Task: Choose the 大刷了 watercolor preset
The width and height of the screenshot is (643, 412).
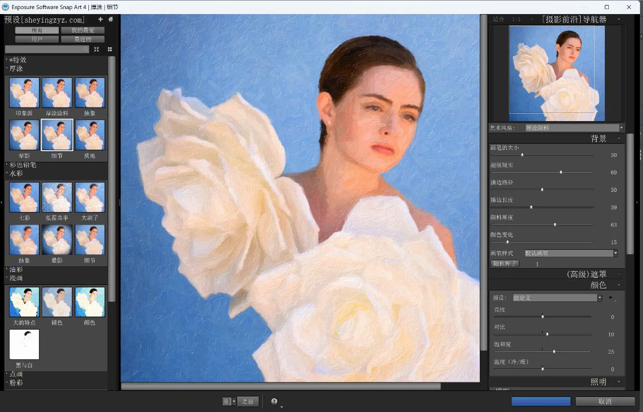Action: pos(90,197)
